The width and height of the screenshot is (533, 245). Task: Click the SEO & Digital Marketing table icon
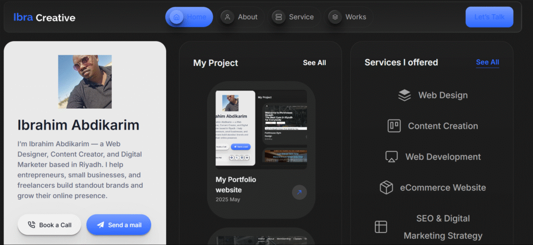coord(381,227)
